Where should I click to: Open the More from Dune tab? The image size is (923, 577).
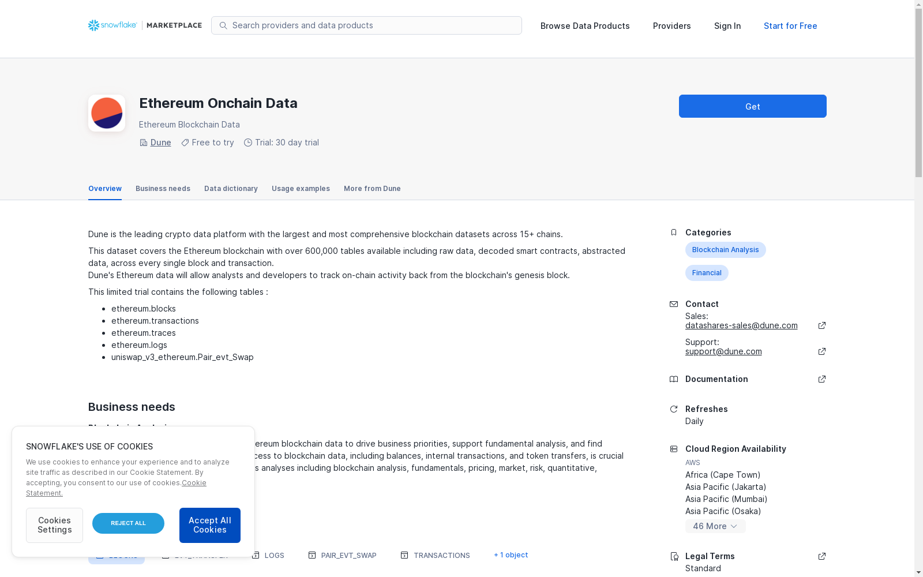click(x=372, y=189)
